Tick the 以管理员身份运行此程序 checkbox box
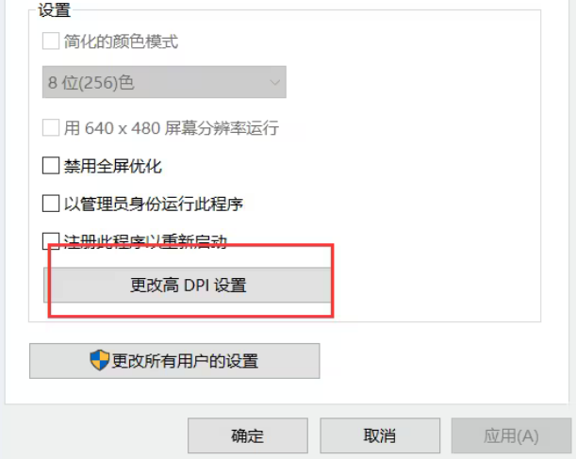Screen dimensions: 576x459 [x=51, y=204]
